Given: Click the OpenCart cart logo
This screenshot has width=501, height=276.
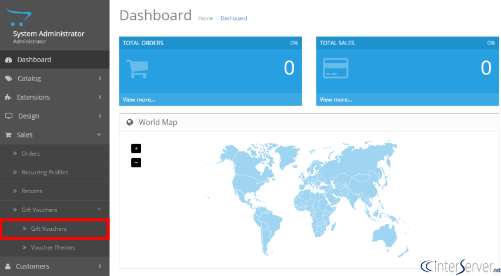Looking at the screenshot, I should pos(19,17).
